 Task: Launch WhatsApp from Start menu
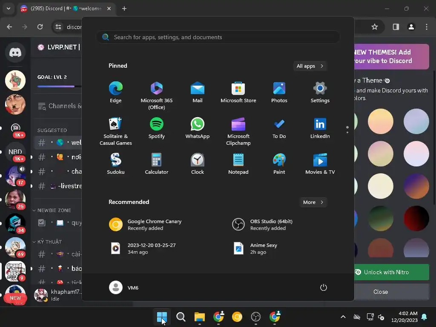198,129
